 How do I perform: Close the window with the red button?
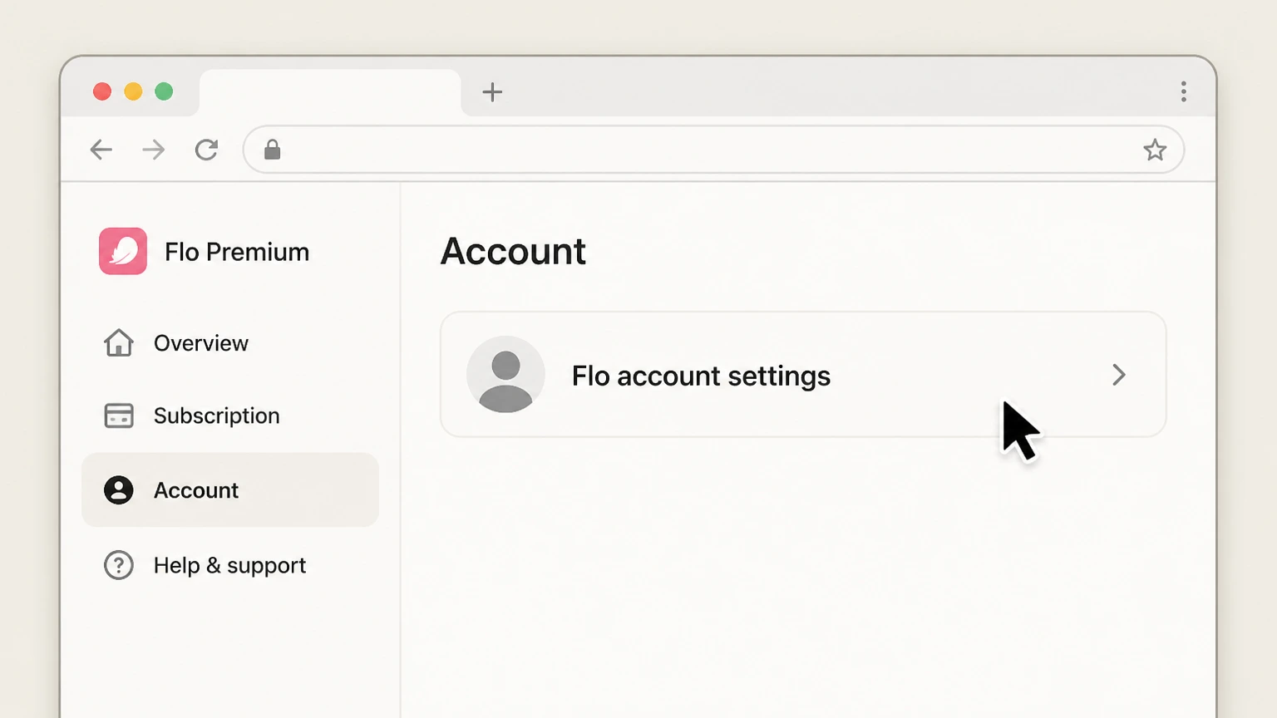[x=102, y=91]
